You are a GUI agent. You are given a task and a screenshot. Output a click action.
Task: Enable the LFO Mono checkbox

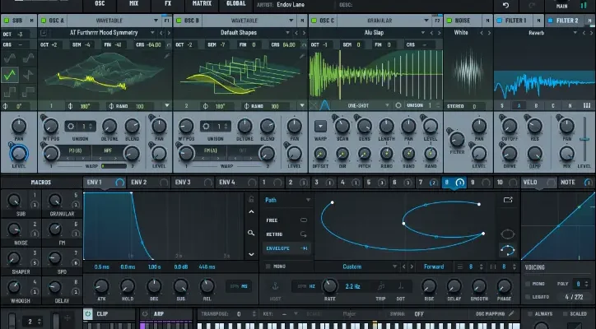tap(268, 266)
